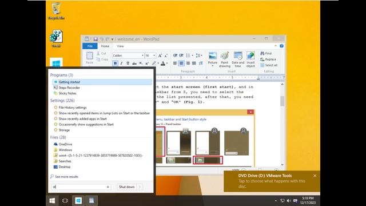Apply Subscript formatting in WordPad
The image size is (366, 206).
click(x=141, y=63)
